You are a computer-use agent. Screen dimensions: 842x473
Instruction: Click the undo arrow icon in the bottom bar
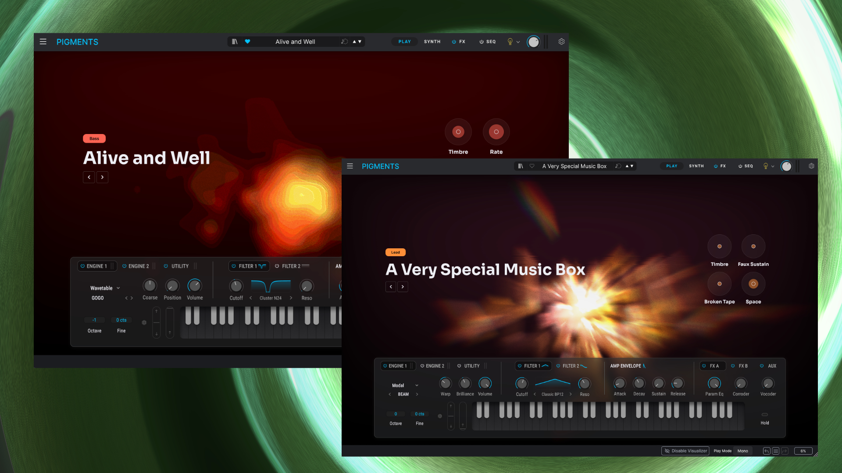(766, 451)
